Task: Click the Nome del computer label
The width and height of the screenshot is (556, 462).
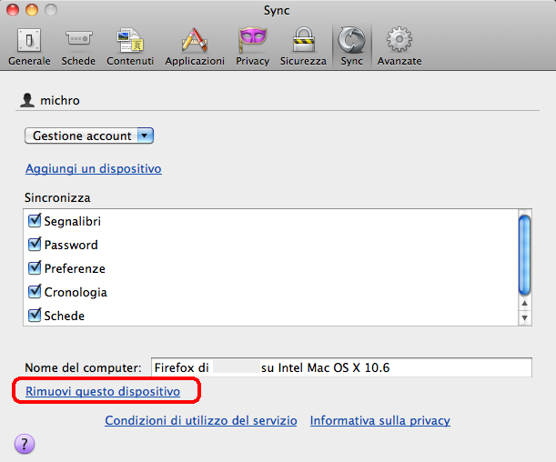Action: [x=83, y=367]
